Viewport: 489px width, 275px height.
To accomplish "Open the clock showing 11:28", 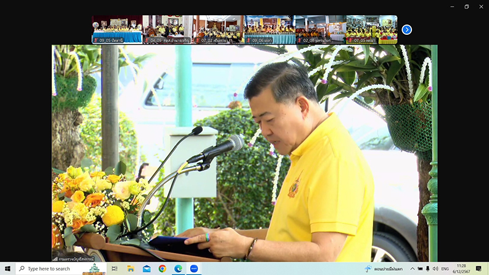I will (461, 268).
